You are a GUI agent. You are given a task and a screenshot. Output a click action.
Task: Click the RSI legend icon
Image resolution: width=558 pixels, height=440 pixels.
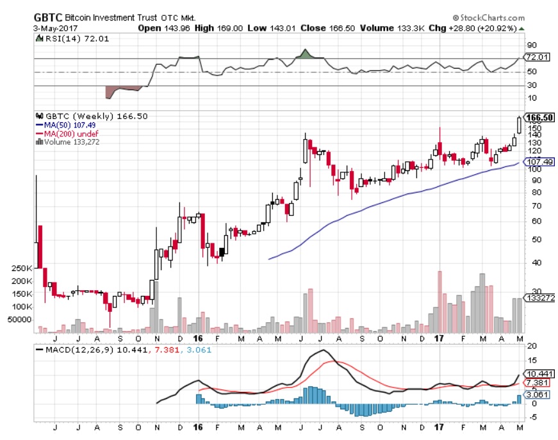[x=39, y=38]
